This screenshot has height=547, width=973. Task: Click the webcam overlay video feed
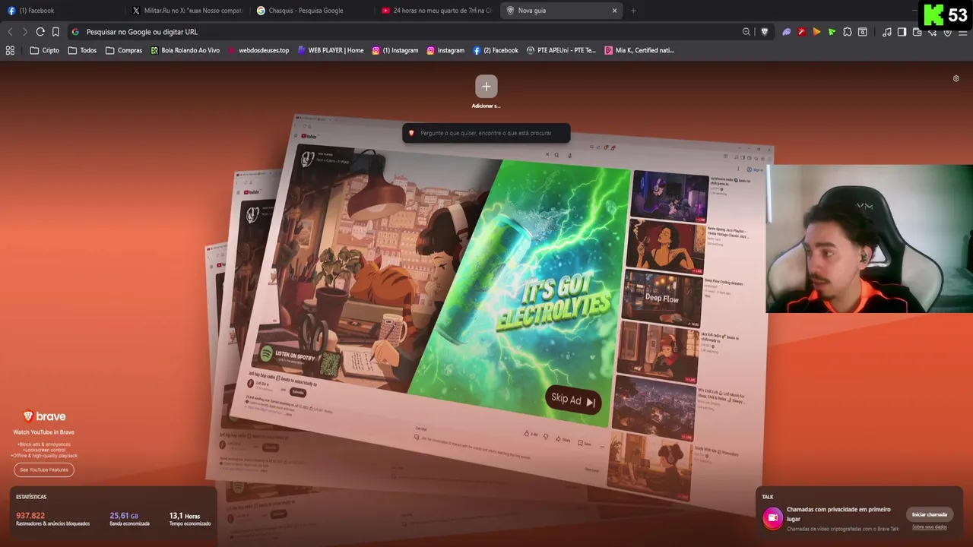click(869, 239)
